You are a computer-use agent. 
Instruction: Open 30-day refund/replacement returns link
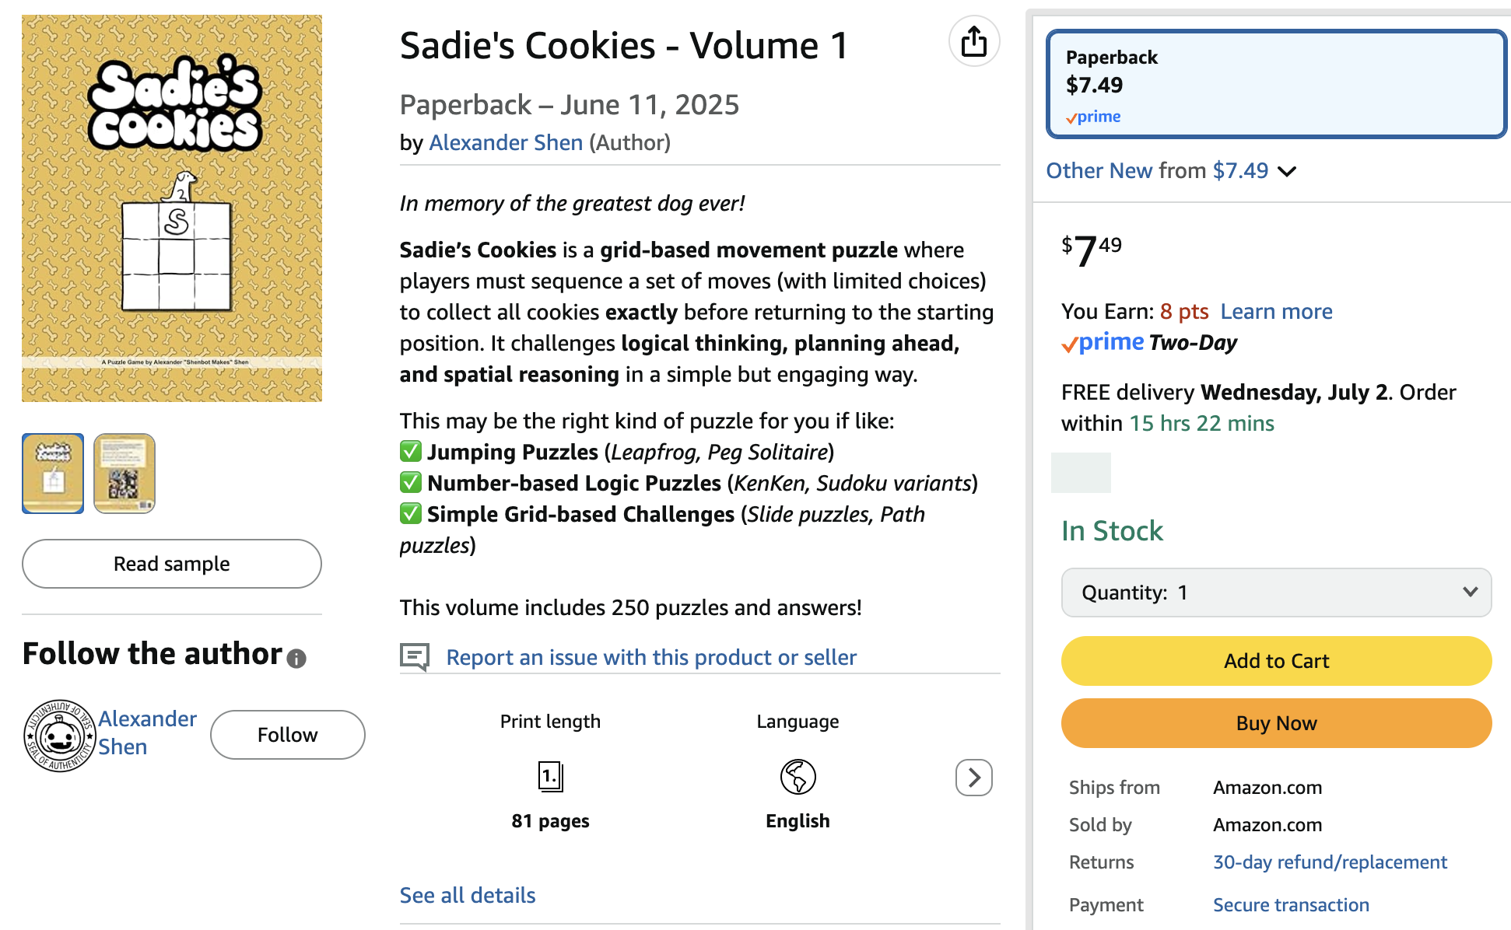(x=1330, y=862)
